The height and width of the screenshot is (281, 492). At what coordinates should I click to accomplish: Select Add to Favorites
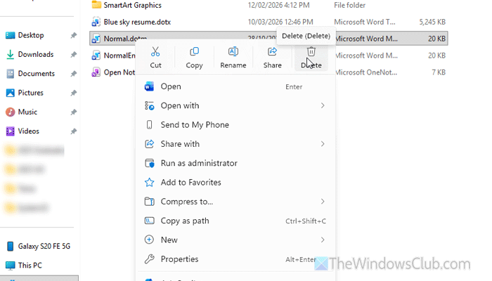point(235,182)
